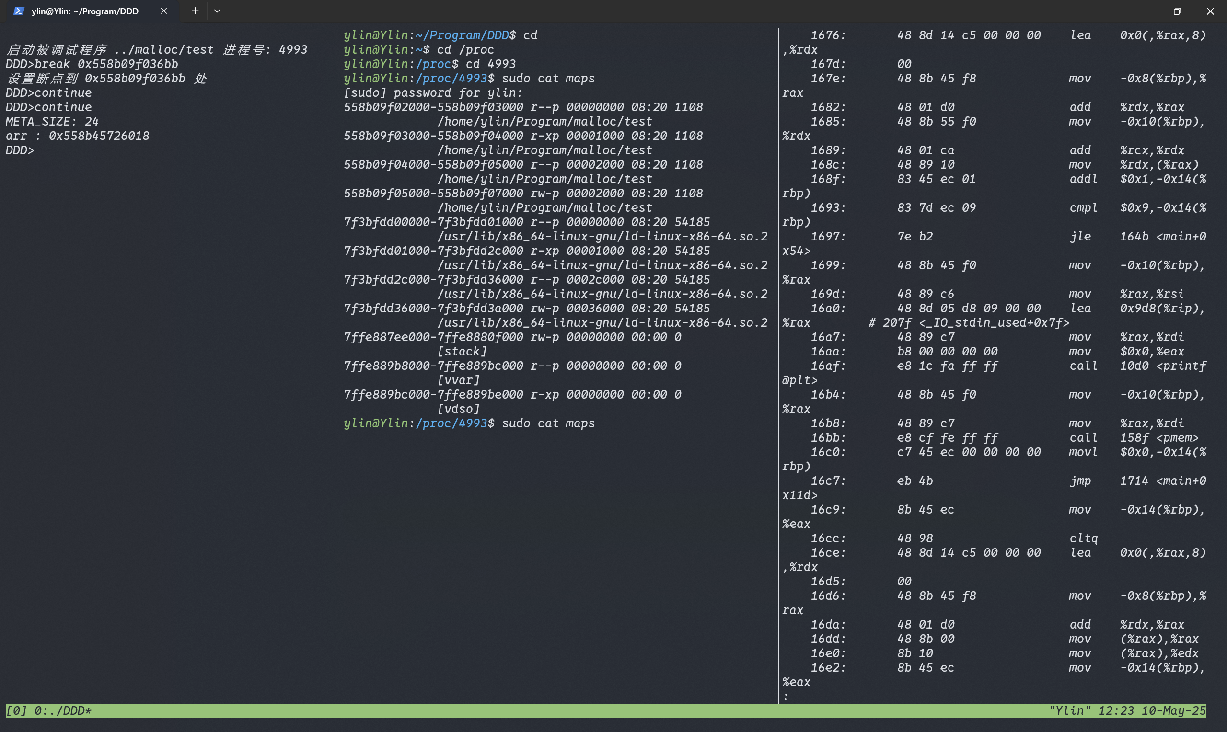This screenshot has width=1227, height=732.
Task: Open a new terminal tab
Action: (195, 11)
